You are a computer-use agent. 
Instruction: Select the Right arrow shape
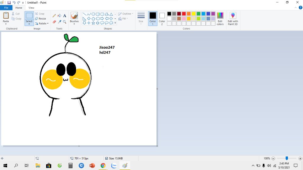tap(102, 19)
